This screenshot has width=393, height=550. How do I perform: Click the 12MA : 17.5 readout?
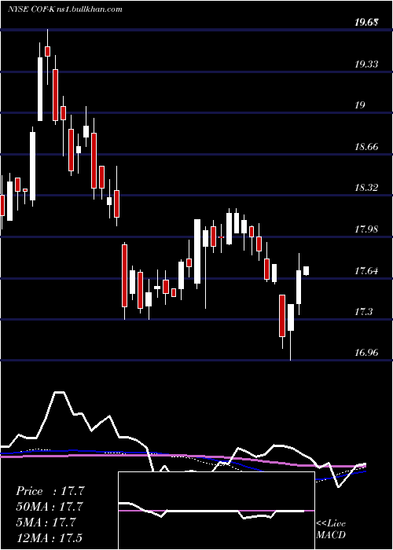pyautogui.click(x=50, y=537)
